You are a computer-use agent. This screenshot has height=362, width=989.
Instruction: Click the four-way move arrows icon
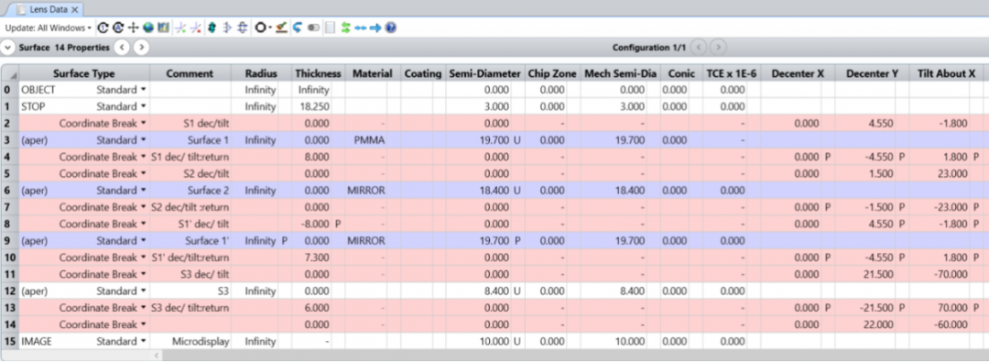pos(133,27)
